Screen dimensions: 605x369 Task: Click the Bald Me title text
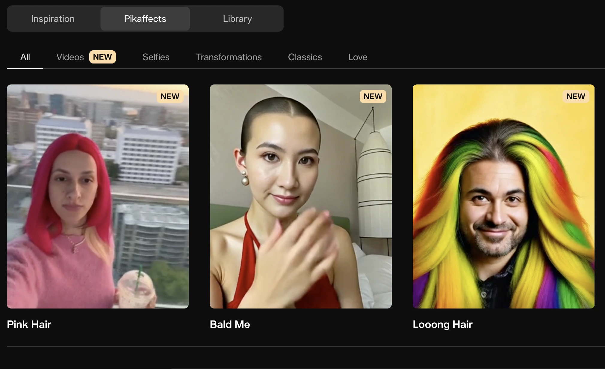pyautogui.click(x=230, y=324)
